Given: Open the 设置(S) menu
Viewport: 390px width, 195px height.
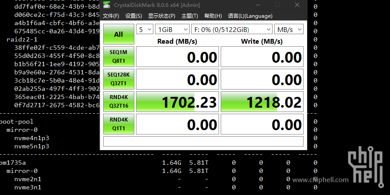Looking at the screenshot, I should tap(133, 16).
